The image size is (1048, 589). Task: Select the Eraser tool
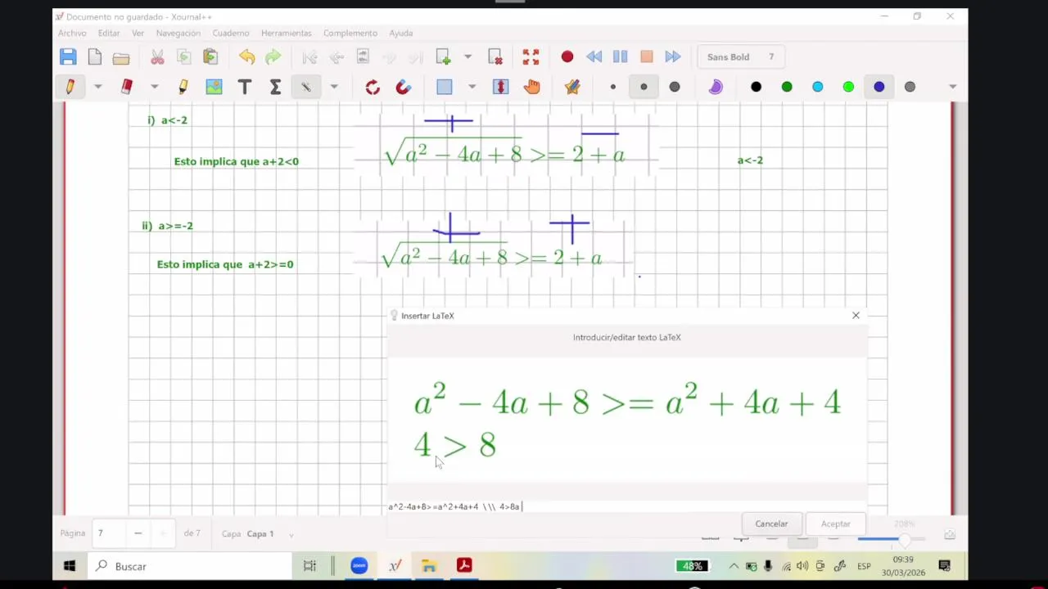click(126, 86)
